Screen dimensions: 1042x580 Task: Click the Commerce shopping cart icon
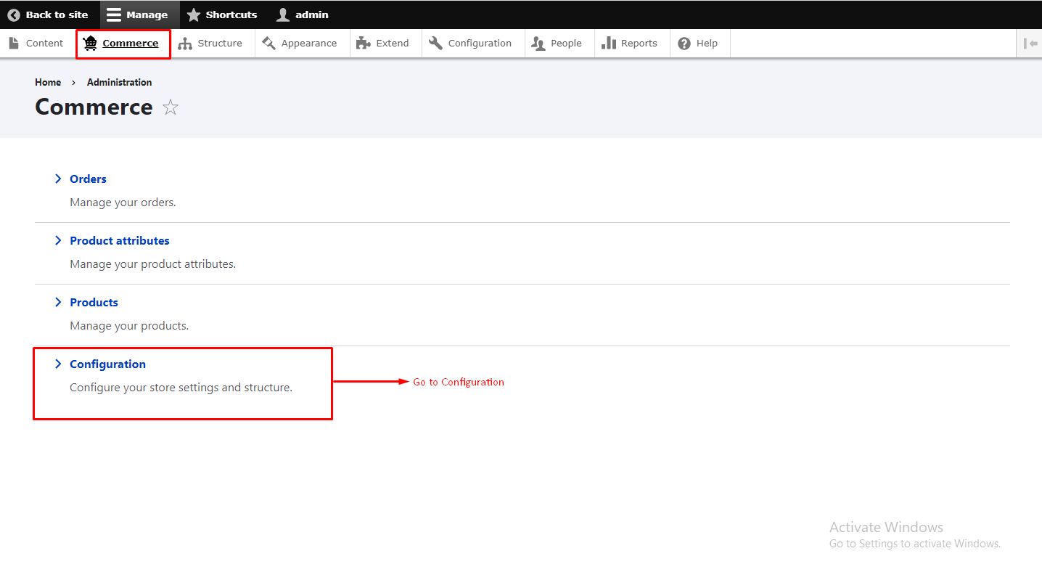[90, 44]
